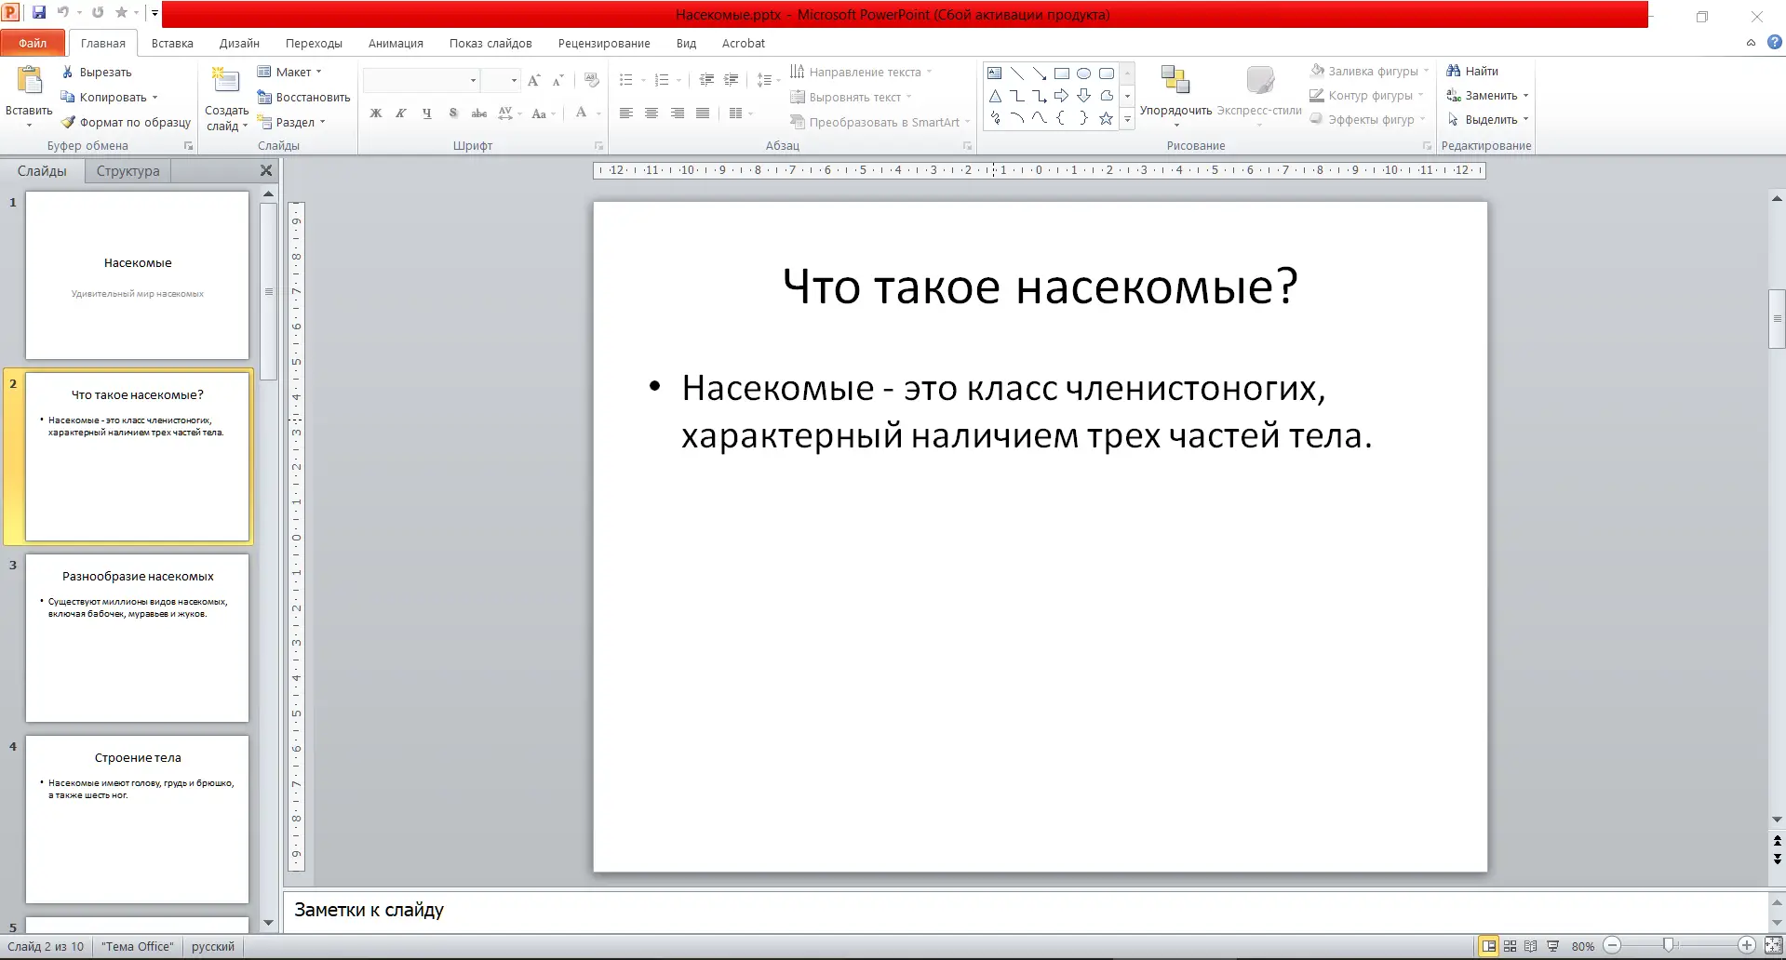The width and height of the screenshot is (1786, 960).
Task: Click the clear formatting icon
Action: click(x=591, y=81)
